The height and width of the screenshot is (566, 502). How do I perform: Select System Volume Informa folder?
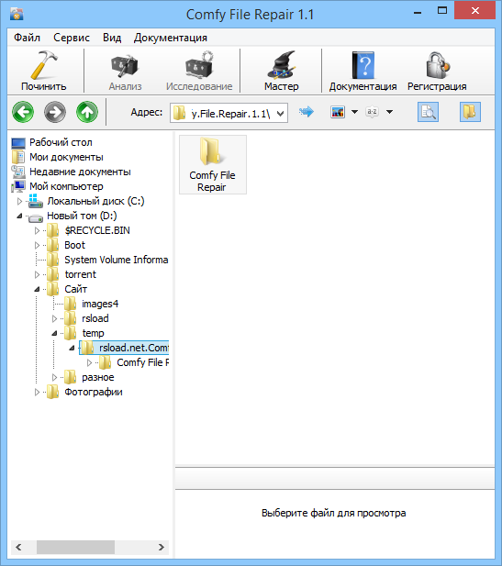[x=116, y=260]
